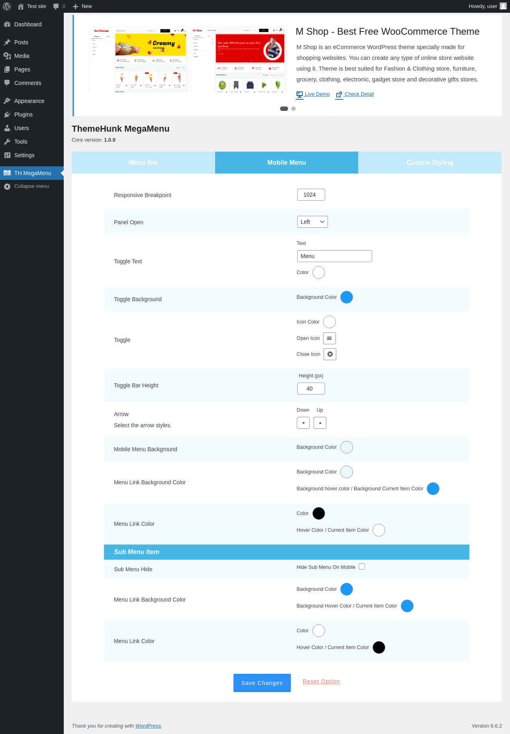Click the Toggle Bar Height input field
510x734 pixels.
311,389
